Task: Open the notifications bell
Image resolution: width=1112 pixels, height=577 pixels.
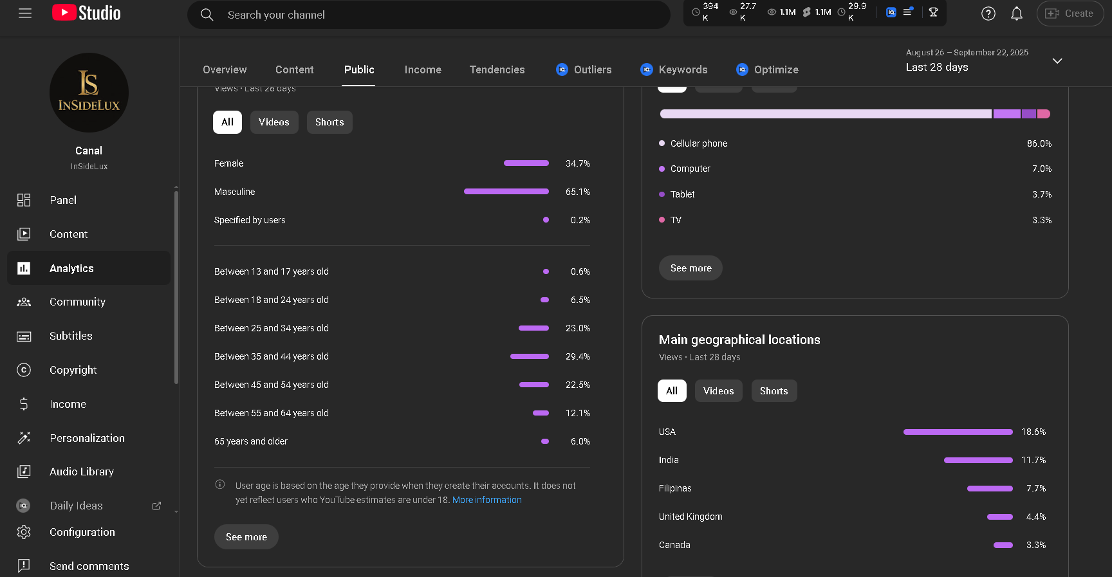Action: tap(1016, 14)
